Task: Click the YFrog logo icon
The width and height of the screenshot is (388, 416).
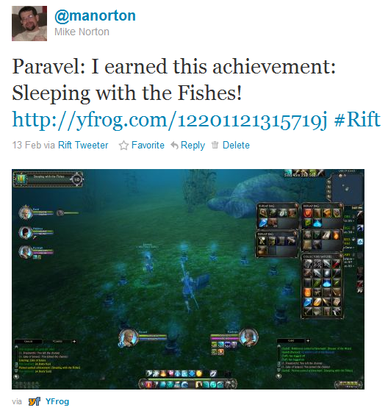Action: [35, 401]
